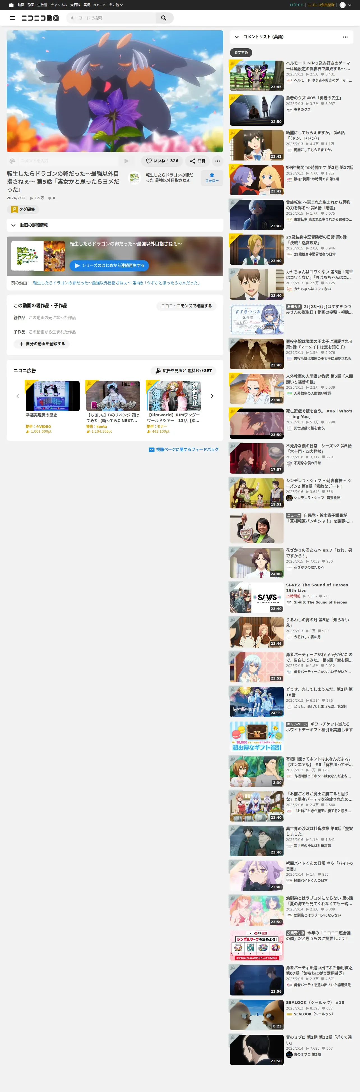Click the ニコニコ会員登録 link
Image resolution: width=360 pixels, height=1092 pixels.
[x=321, y=5]
